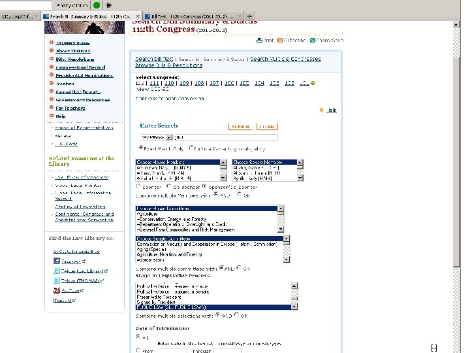
Task: Click Senate Members list down arrow
Action: (x=300, y=178)
